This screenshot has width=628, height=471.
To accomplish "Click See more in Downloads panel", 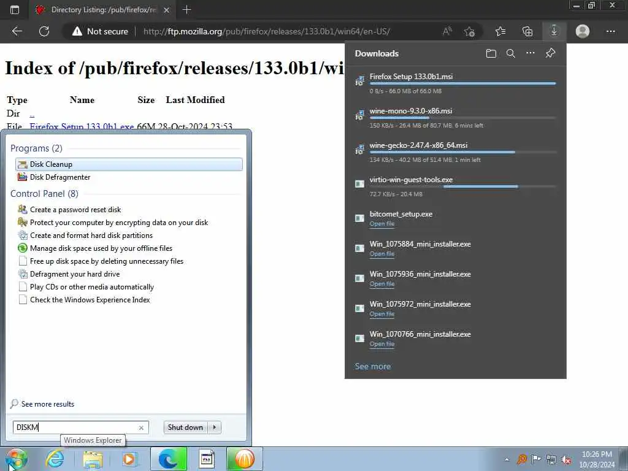I will coord(372,366).
